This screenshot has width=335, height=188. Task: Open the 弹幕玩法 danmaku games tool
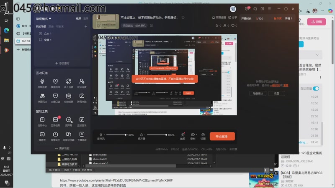pos(42,98)
